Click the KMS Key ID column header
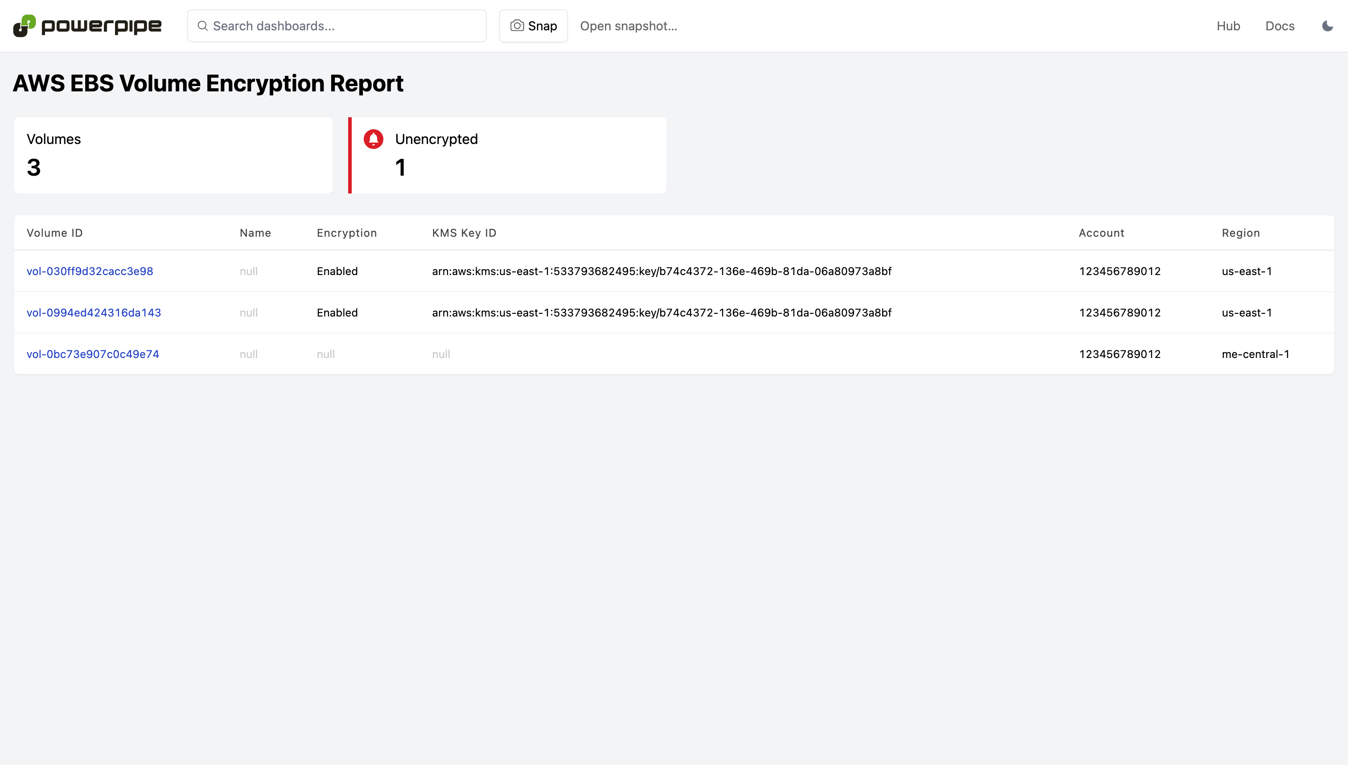This screenshot has width=1348, height=765. (464, 233)
